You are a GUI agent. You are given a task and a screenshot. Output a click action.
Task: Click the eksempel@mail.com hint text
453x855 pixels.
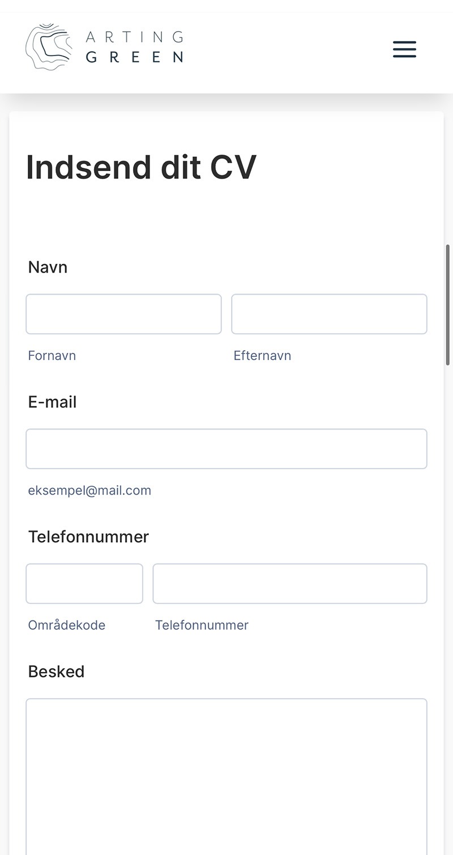click(89, 491)
